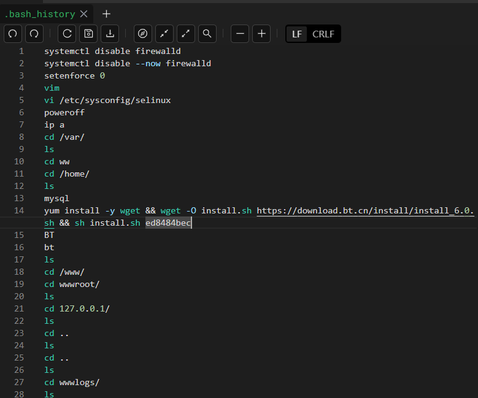
Task: Click the 'vim' command on line 4
Action: click(x=52, y=88)
